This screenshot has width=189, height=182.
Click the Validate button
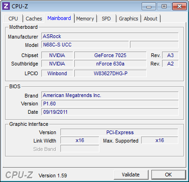[x=131, y=175]
